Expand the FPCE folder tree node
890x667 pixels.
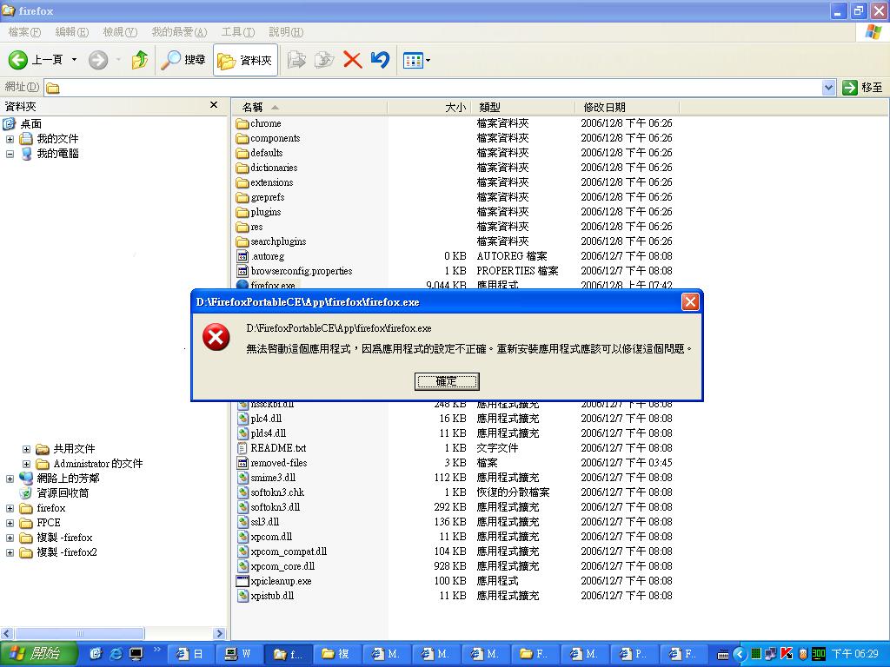click(x=10, y=523)
